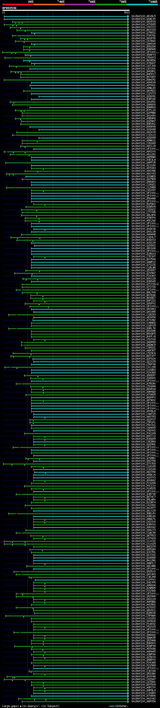The height and width of the screenshot is (708, 160).
Task: Select hit UniRef100_Q25633
Action: pyautogui.click(x=143, y=657)
